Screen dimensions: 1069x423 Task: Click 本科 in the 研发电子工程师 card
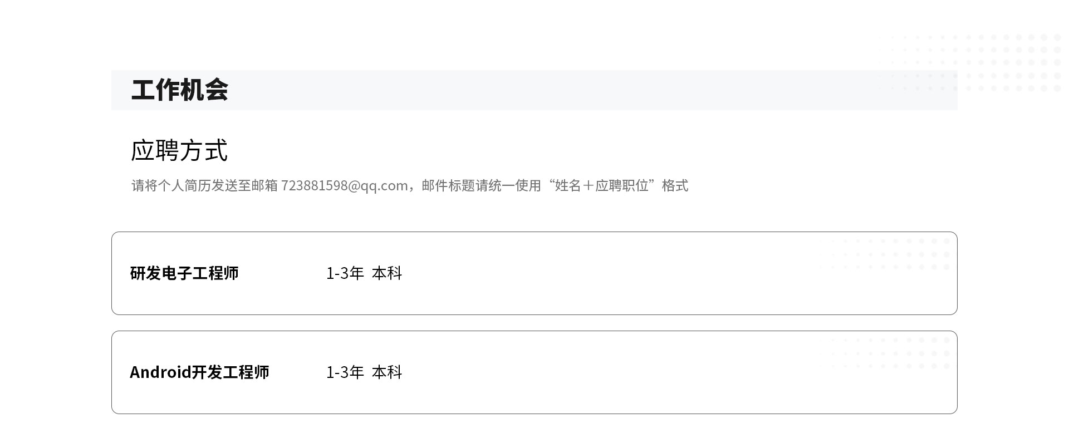387,273
